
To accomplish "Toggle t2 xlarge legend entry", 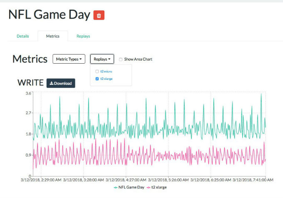I will [x=156, y=187].
